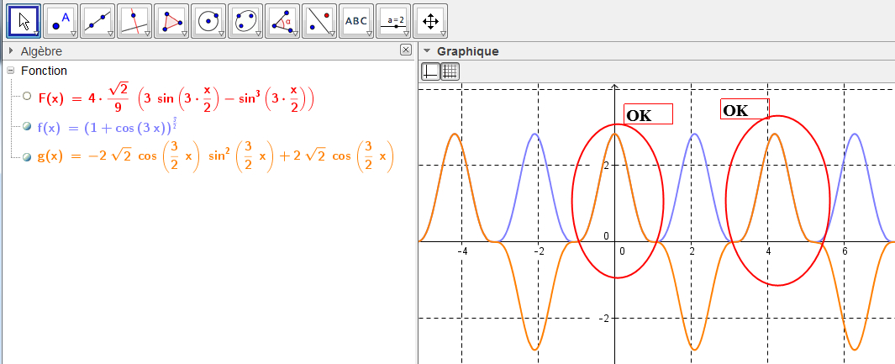
Task: Choose the Angle measurement tool
Action: coord(282,21)
